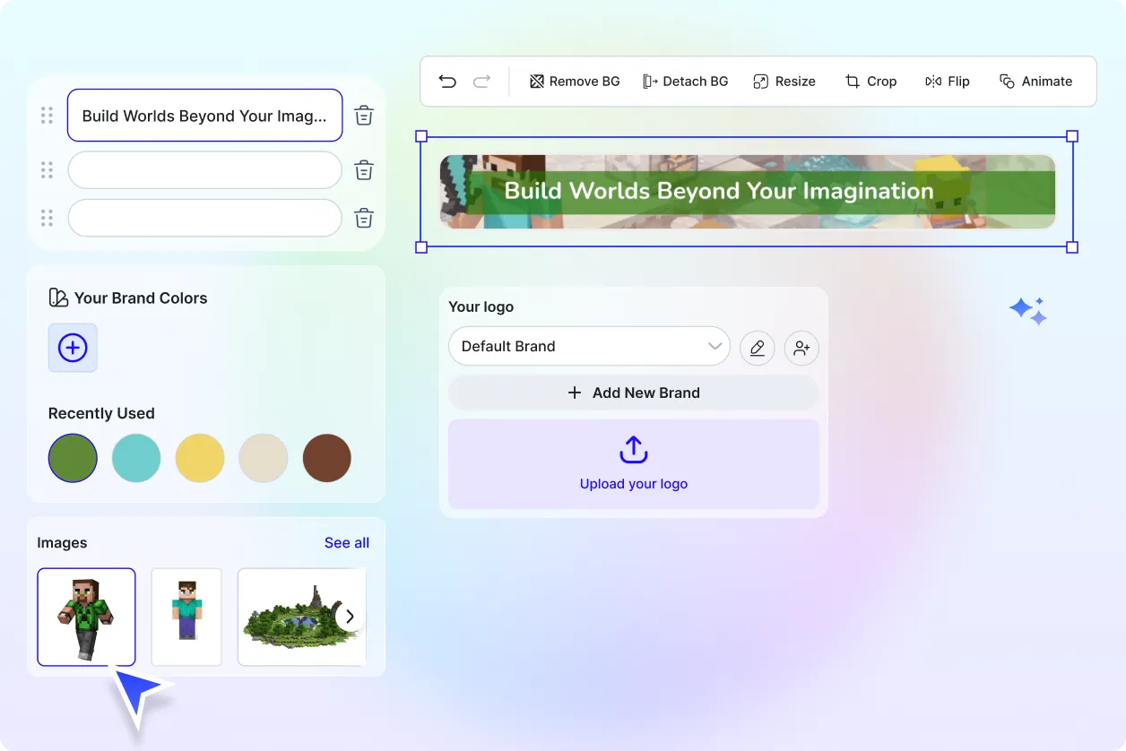Click the redo arrow icon
The width and height of the screenshot is (1126, 751).
click(x=481, y=82)
